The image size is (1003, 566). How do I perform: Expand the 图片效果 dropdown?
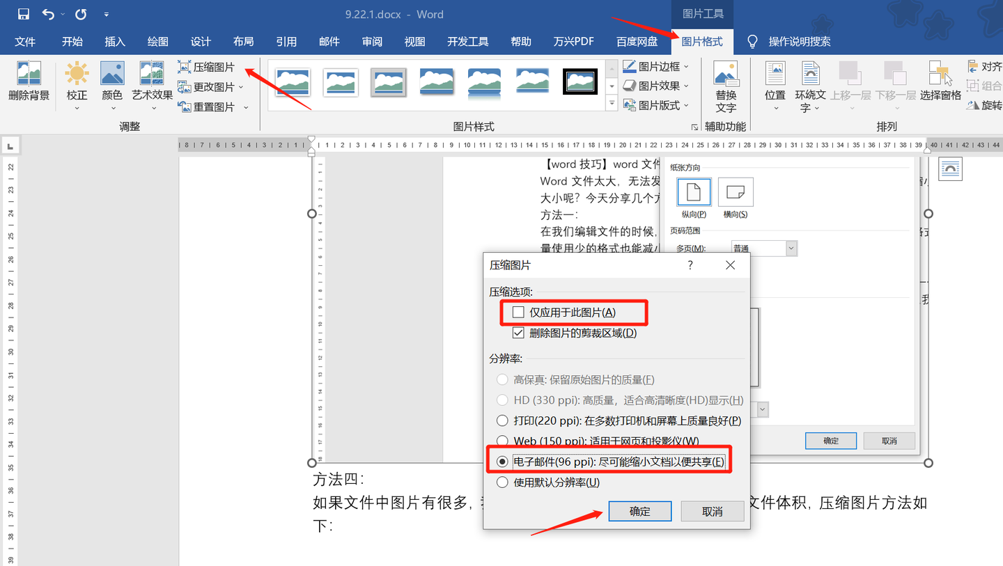coord(687,86)
